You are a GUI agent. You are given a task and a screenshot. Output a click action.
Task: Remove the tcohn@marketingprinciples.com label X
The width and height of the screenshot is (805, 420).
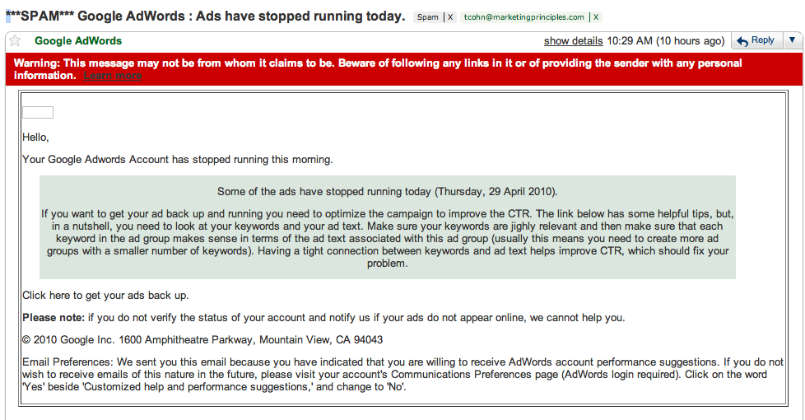(596, 17)
